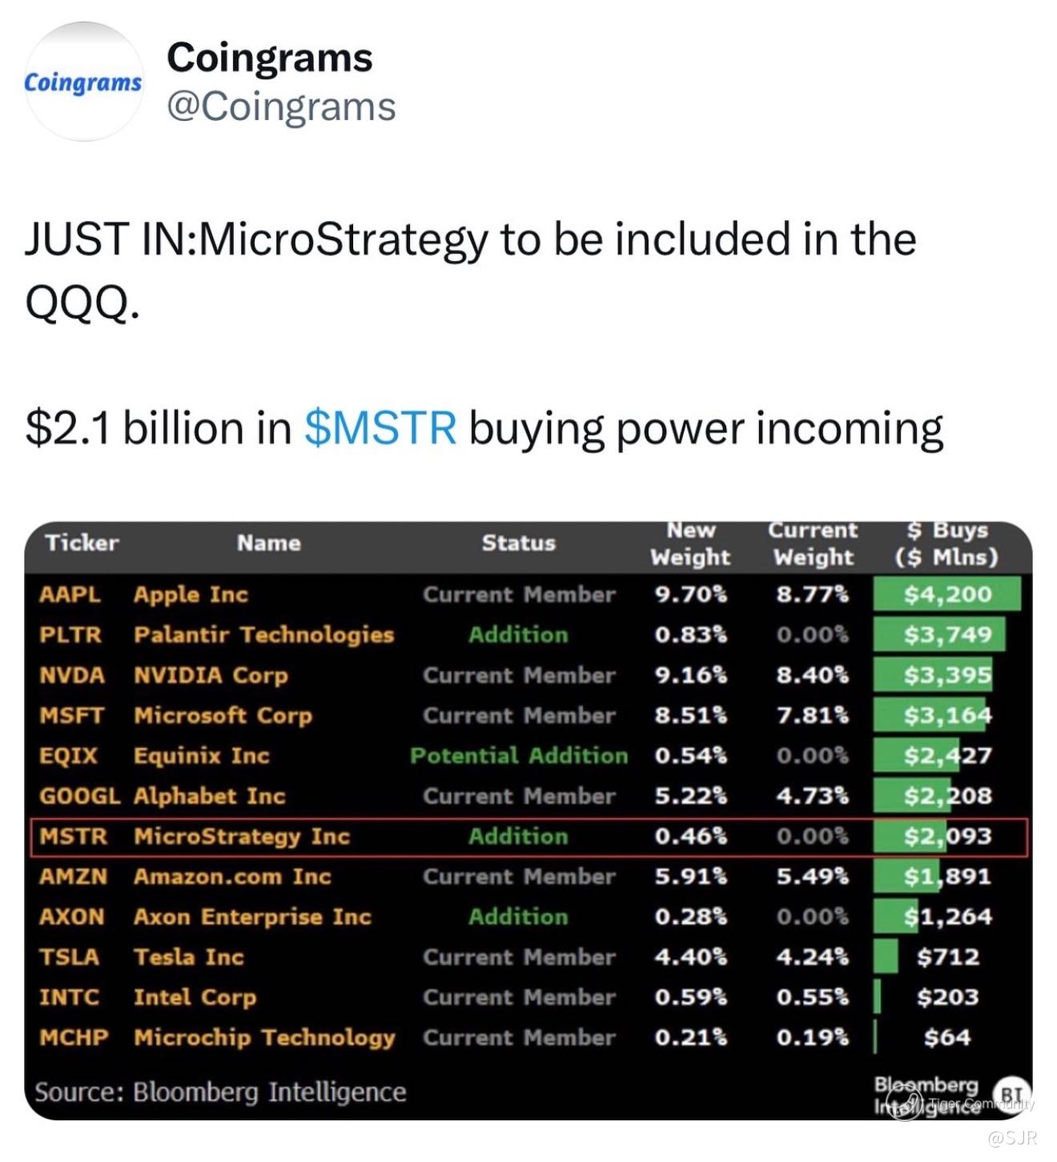The height and width of the screenshot is (1162, 1057).
Task: Click the $ Buys column header
Action: pyautogui.click(x=946, y=544)
